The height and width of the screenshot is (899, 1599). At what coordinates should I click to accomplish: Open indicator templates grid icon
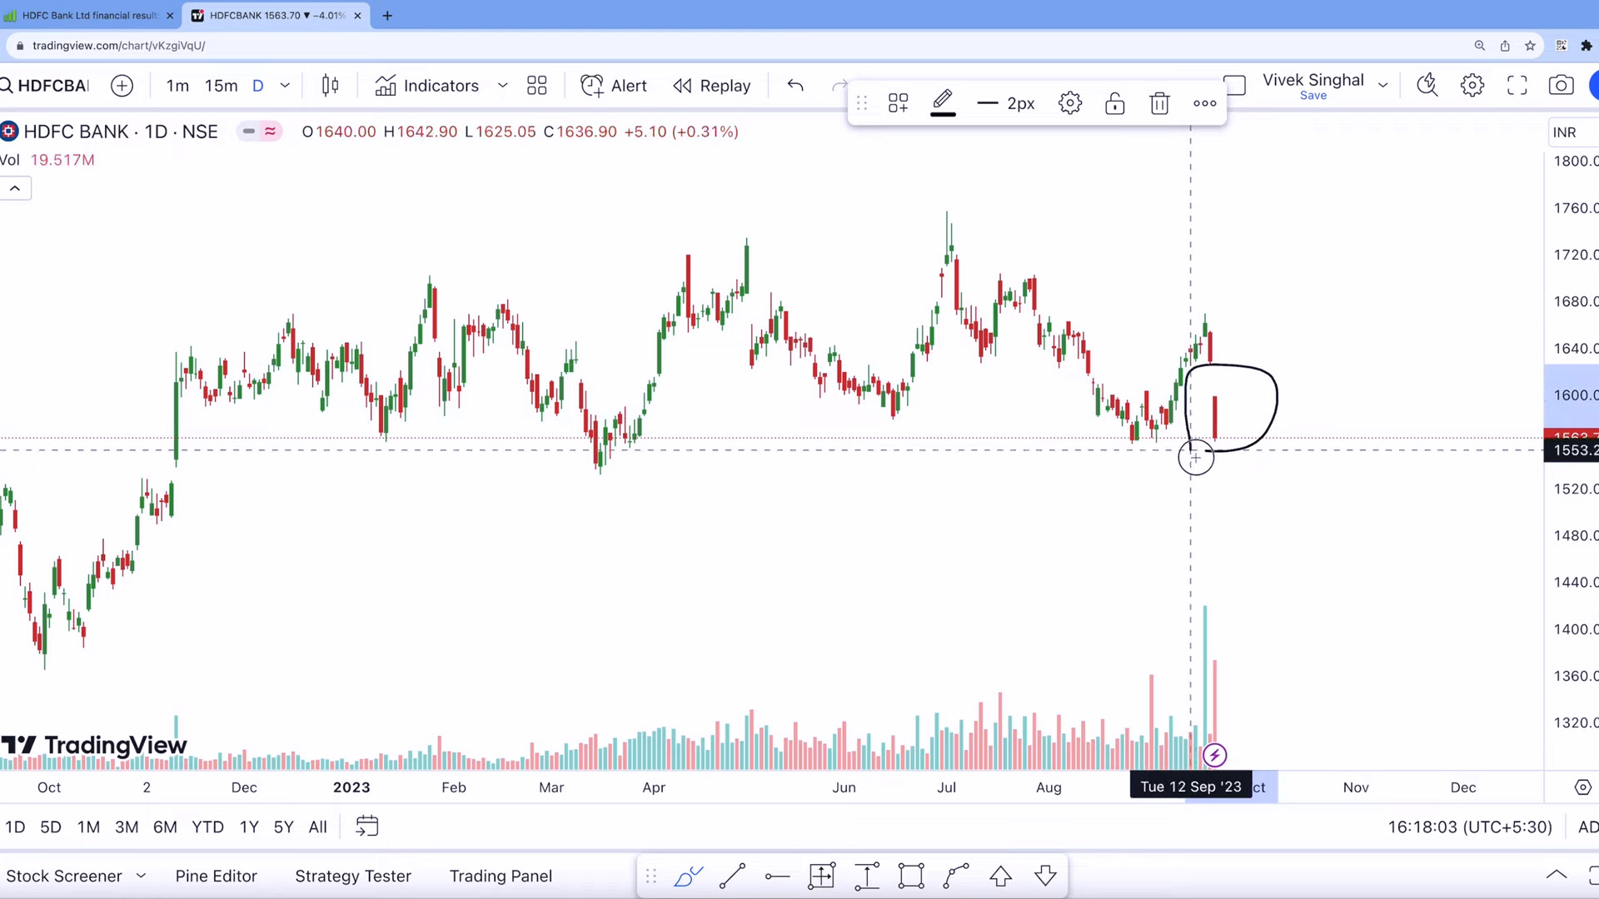pyautogui.click(x=537, y=86)
